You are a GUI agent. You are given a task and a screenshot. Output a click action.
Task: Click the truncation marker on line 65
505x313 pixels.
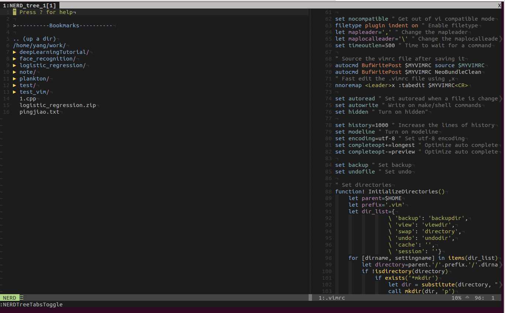[500, 39]
